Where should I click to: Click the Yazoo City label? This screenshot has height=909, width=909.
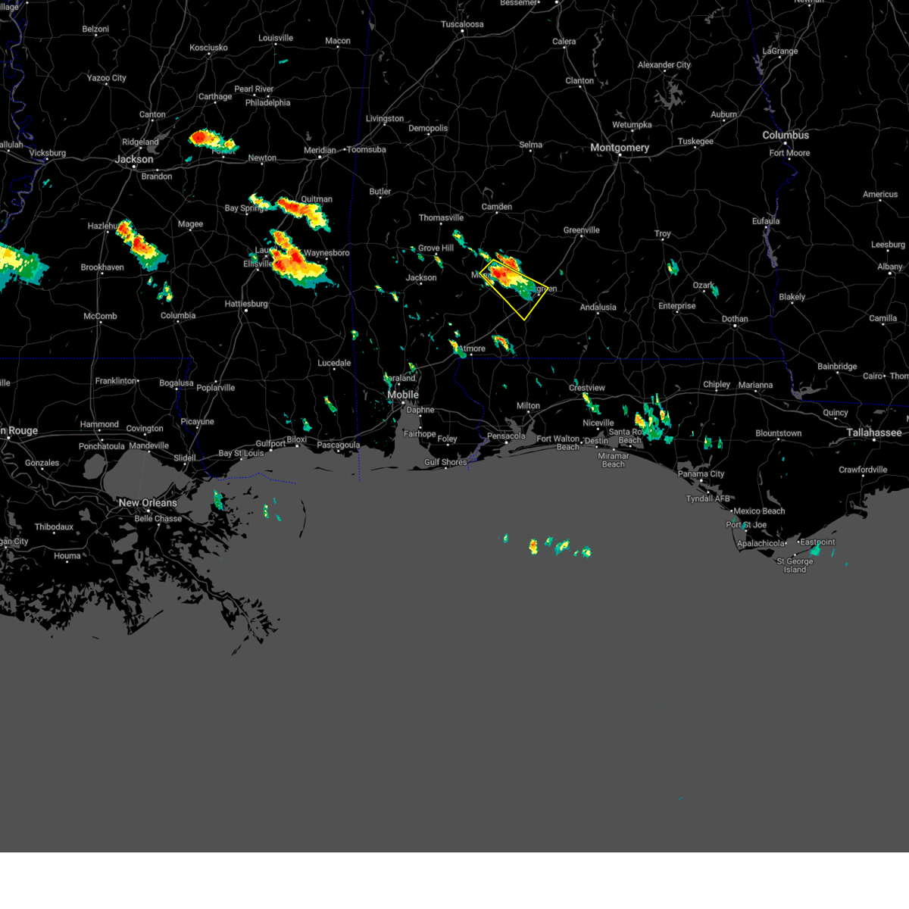[x=107, y=78]
